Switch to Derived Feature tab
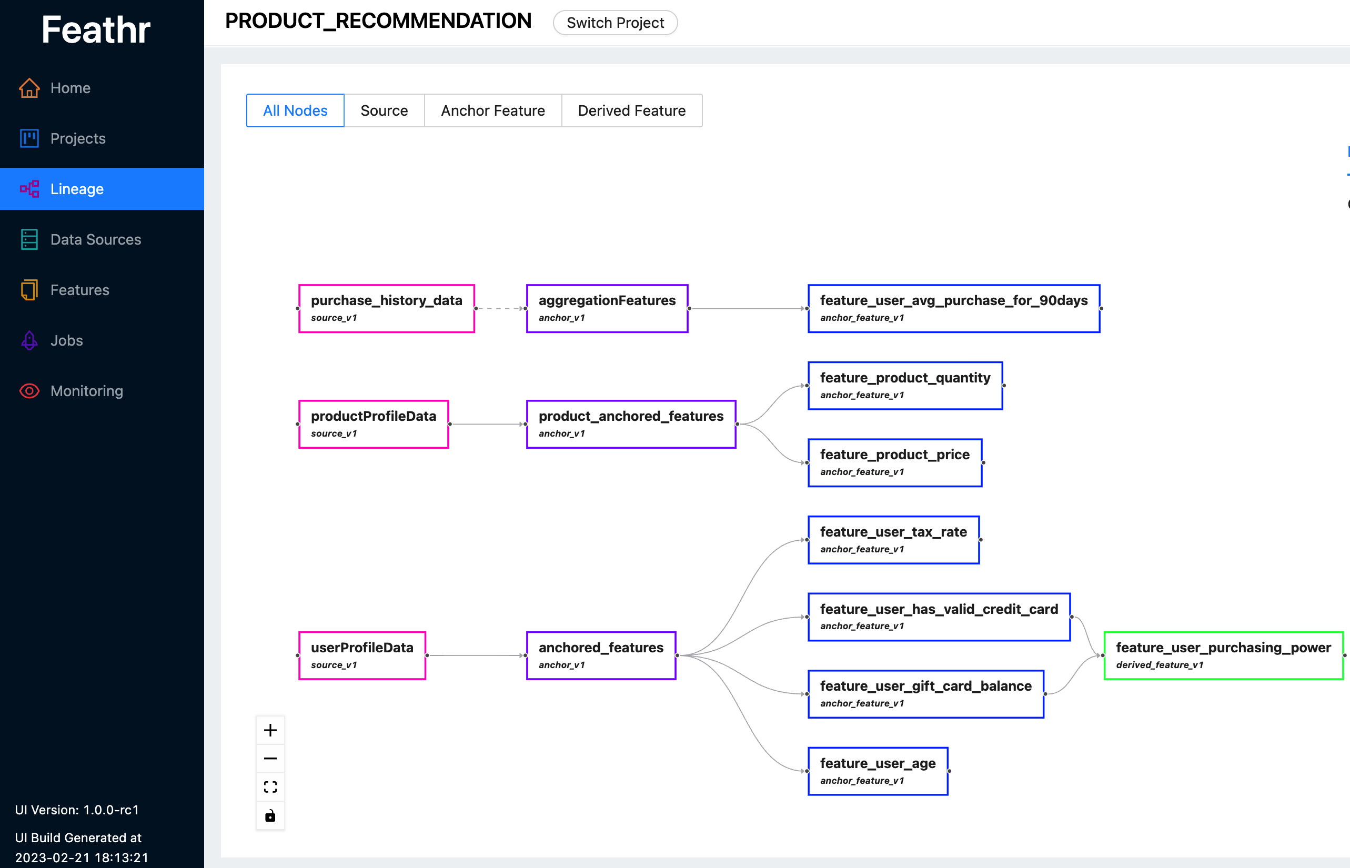Image resolution: width=1350 pixels, height=868 pixels. tap(632, 110)
